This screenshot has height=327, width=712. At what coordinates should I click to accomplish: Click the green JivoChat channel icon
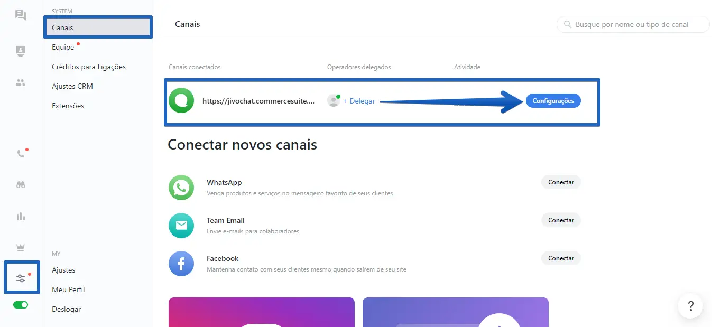click(181, 101)
